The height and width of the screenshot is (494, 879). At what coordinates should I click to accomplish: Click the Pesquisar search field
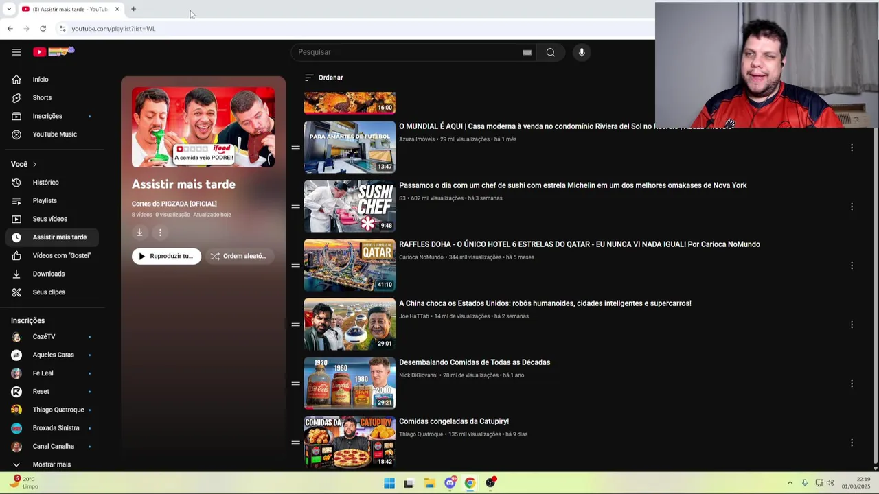(412, 52)
